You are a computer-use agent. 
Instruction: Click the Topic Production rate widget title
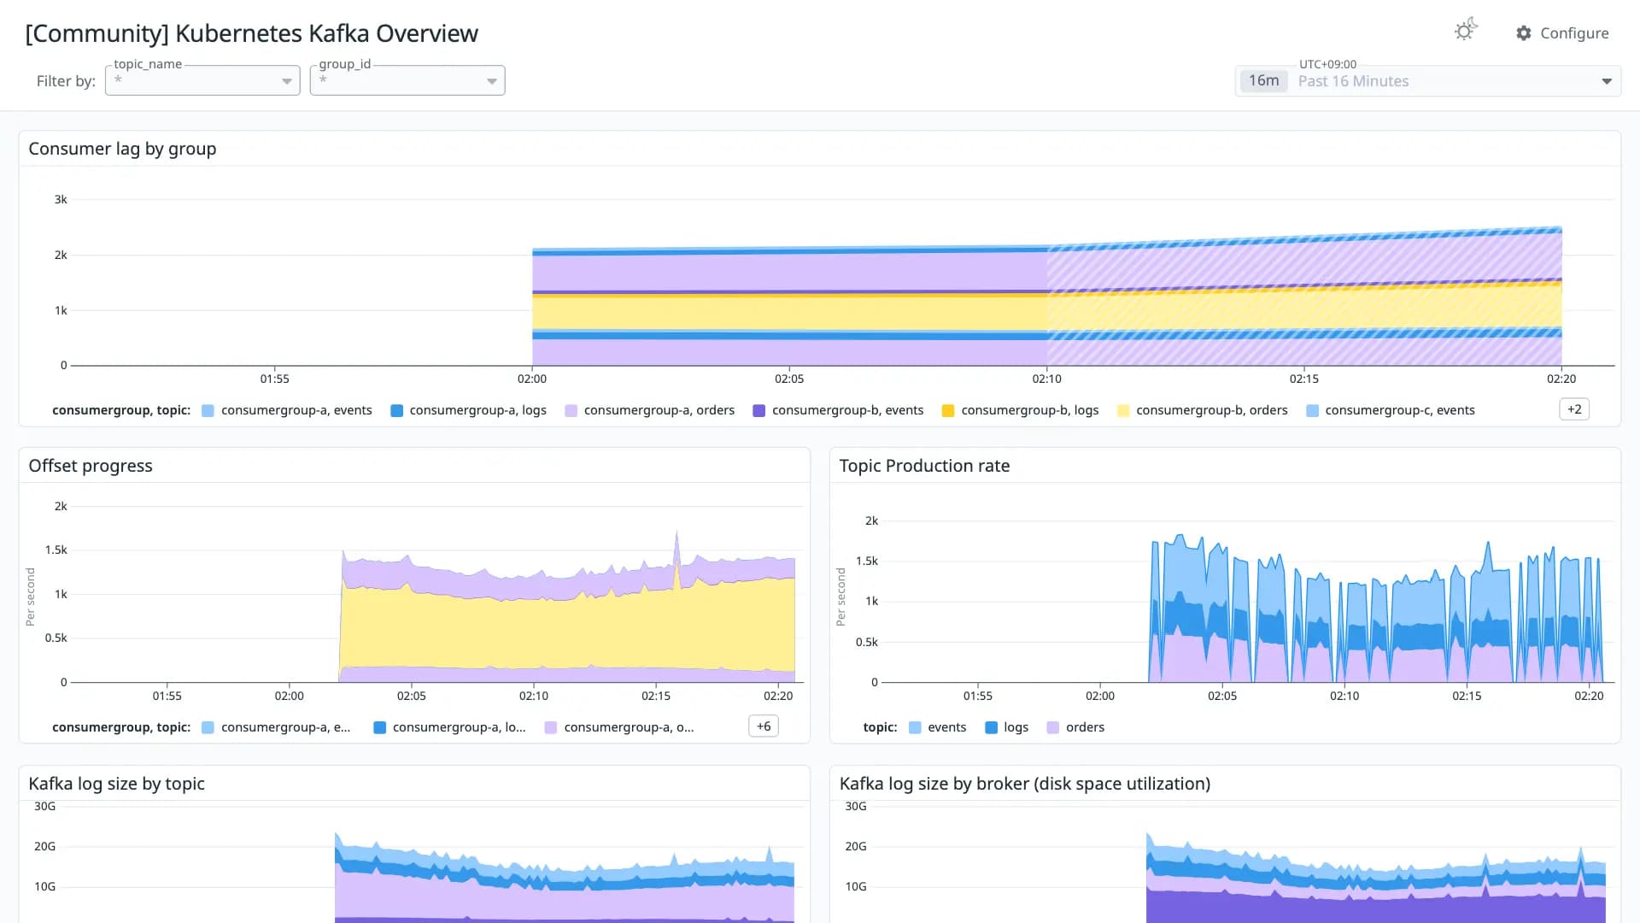[x=924, y=466]
